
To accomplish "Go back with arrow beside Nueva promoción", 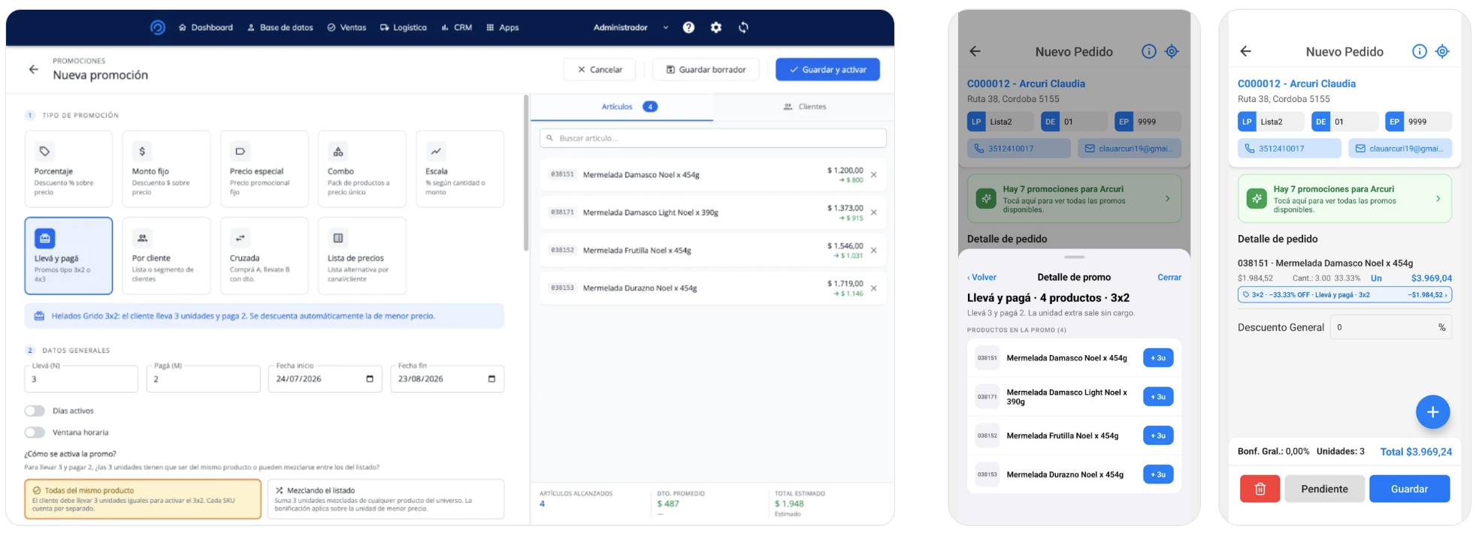I will pyautogui.click(x=33, y=69).
